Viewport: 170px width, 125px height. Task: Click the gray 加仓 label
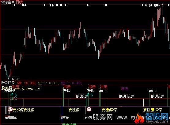click(13, 98)
